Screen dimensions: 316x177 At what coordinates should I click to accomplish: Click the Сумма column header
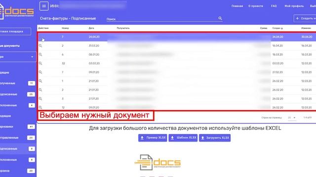tap(264, 28)
